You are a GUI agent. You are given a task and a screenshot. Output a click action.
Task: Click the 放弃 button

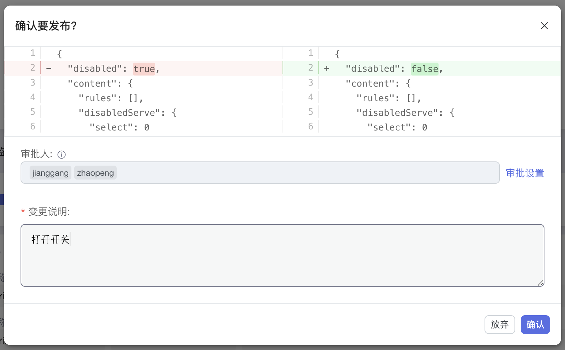[x=499, y=325]
